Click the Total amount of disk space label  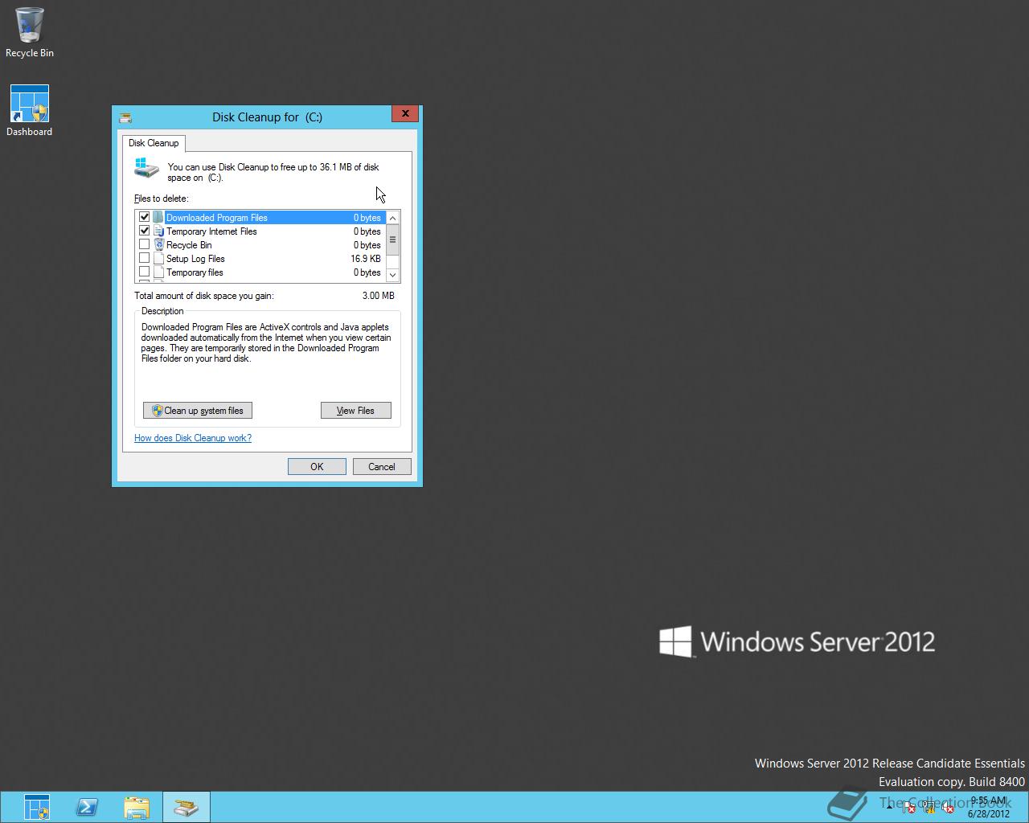204,296
